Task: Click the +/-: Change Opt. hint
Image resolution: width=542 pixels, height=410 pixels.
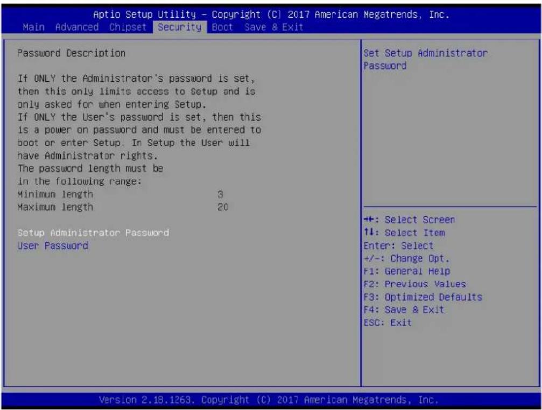Action: (406, 259)
